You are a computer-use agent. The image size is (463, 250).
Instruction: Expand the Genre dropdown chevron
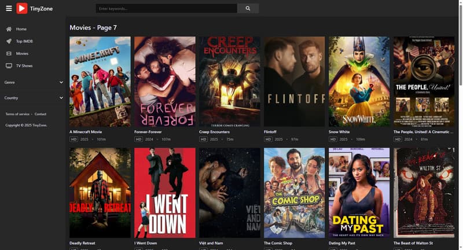click(61, 82)
